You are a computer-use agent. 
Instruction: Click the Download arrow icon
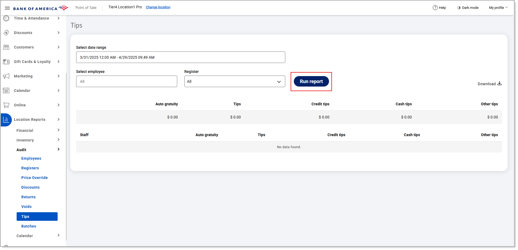(499, 83)
